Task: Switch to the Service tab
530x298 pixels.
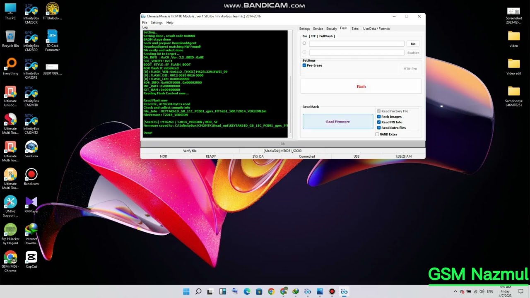Action: [x=318, y=29]
